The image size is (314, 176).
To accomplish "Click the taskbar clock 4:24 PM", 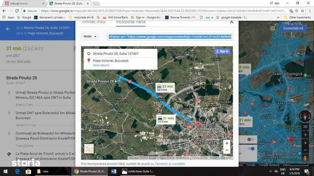I will pyautogui.click(x=294, y=171).
